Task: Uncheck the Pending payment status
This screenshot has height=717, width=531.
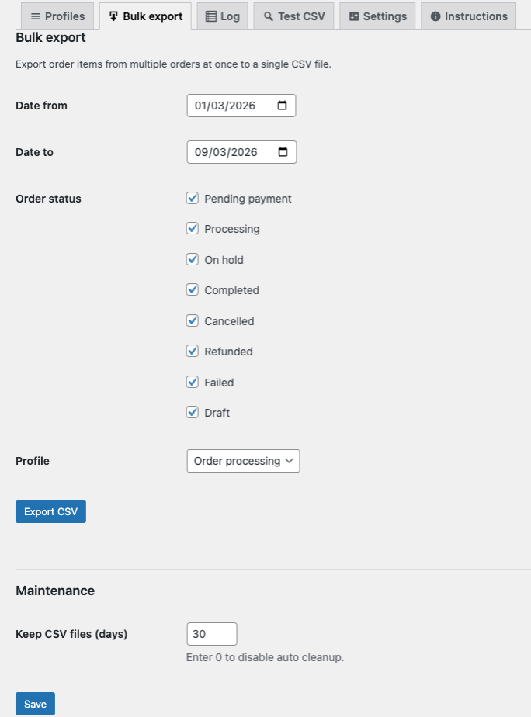Action: [193, 199]
